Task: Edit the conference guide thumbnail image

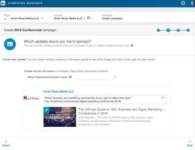Action: (46, 110)
